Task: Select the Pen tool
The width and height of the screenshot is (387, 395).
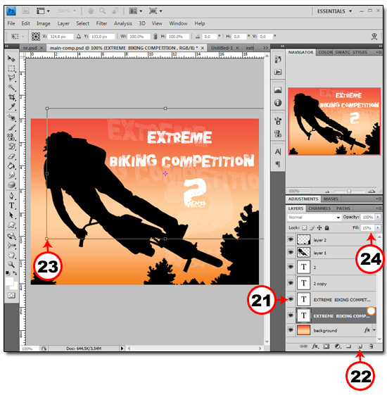Action: pos(11,196)
